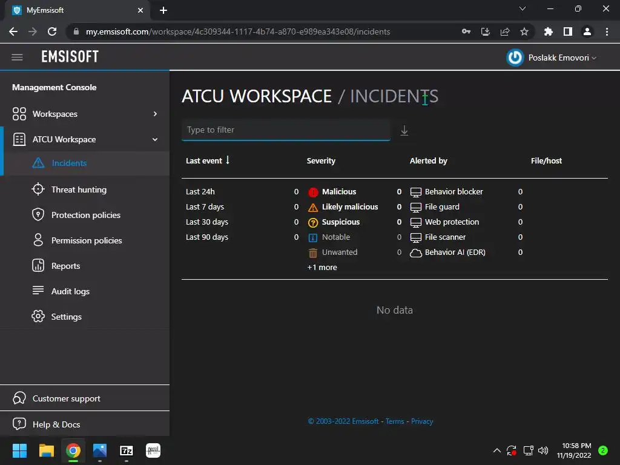Viewport: 620px width, 465px height.
Task: Click the ATCU Workspace building icon
Action: click(19, 140)
